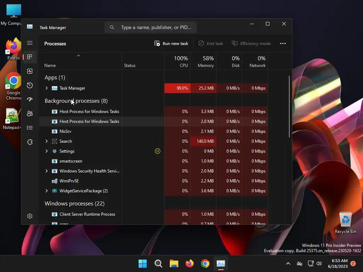Show hidden system tray icons
Screen dimensions: 363x272
288,263
